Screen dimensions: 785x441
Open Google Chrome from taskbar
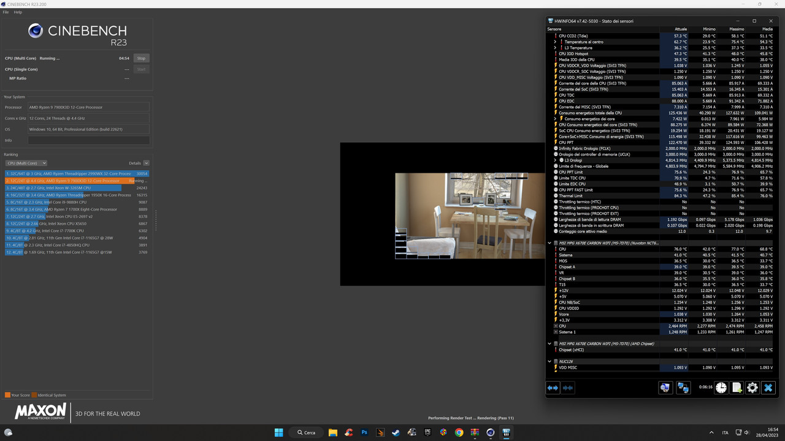(x=459, y=432)
